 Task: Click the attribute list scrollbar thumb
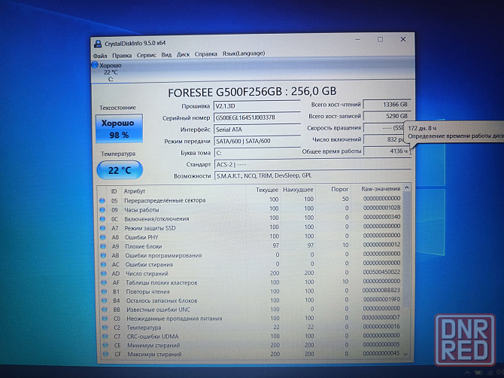tap(407, 249)
